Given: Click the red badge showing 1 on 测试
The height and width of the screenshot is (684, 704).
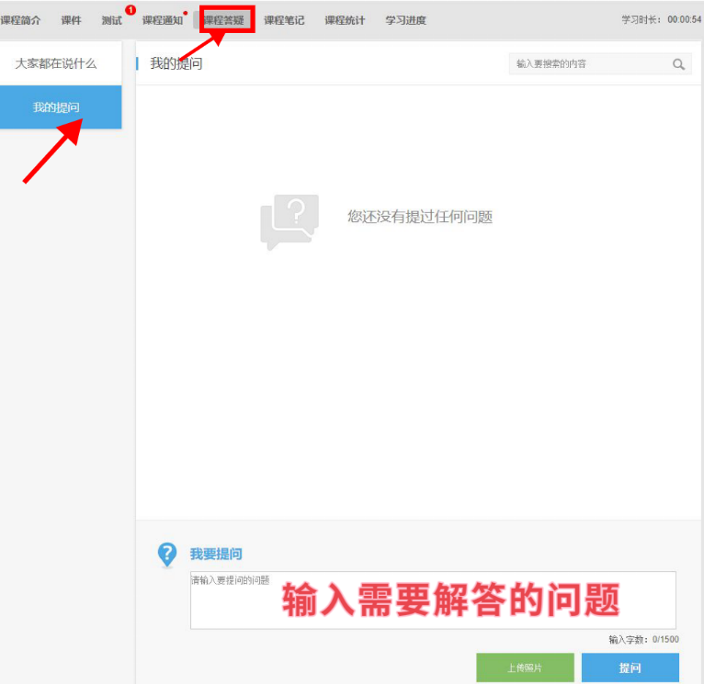Looking at the screenshot, I should (x=131, y=10).
